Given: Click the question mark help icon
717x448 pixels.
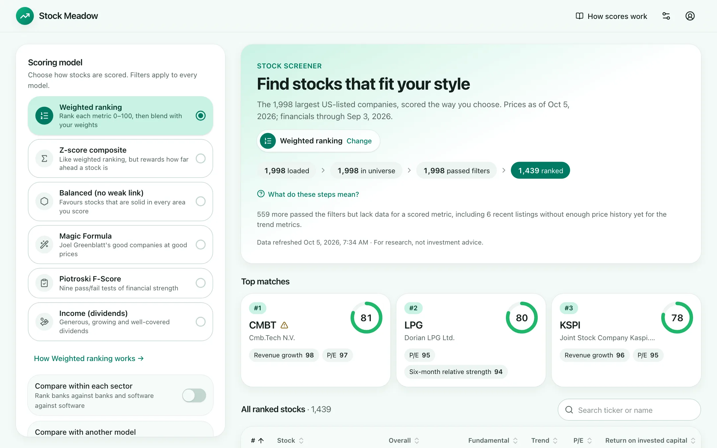Looking at the screenshot, I should coord(261,194).
